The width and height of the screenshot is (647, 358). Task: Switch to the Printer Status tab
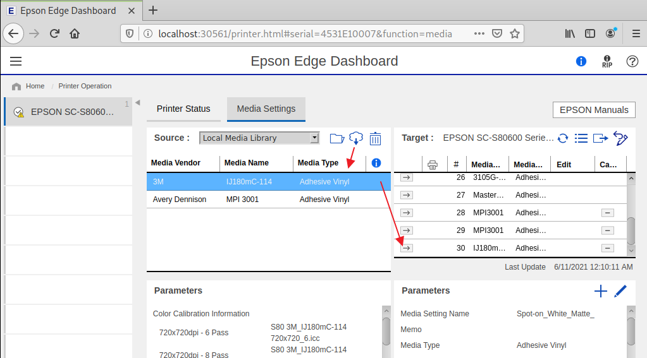183,109
